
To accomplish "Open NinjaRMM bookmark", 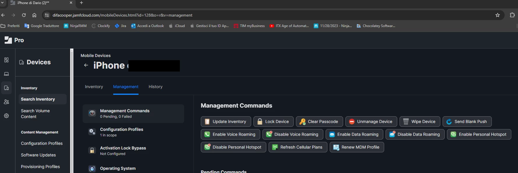I will [75, 26].
